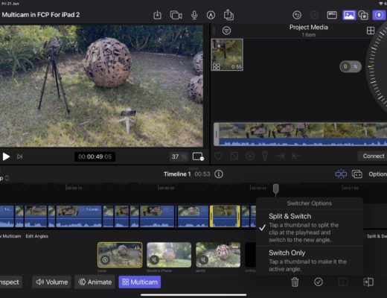Open the clip appearance icon
Image resolution: width=387 pixels, height=298 pixels.
pyautogui.click(x=357, y=174)
